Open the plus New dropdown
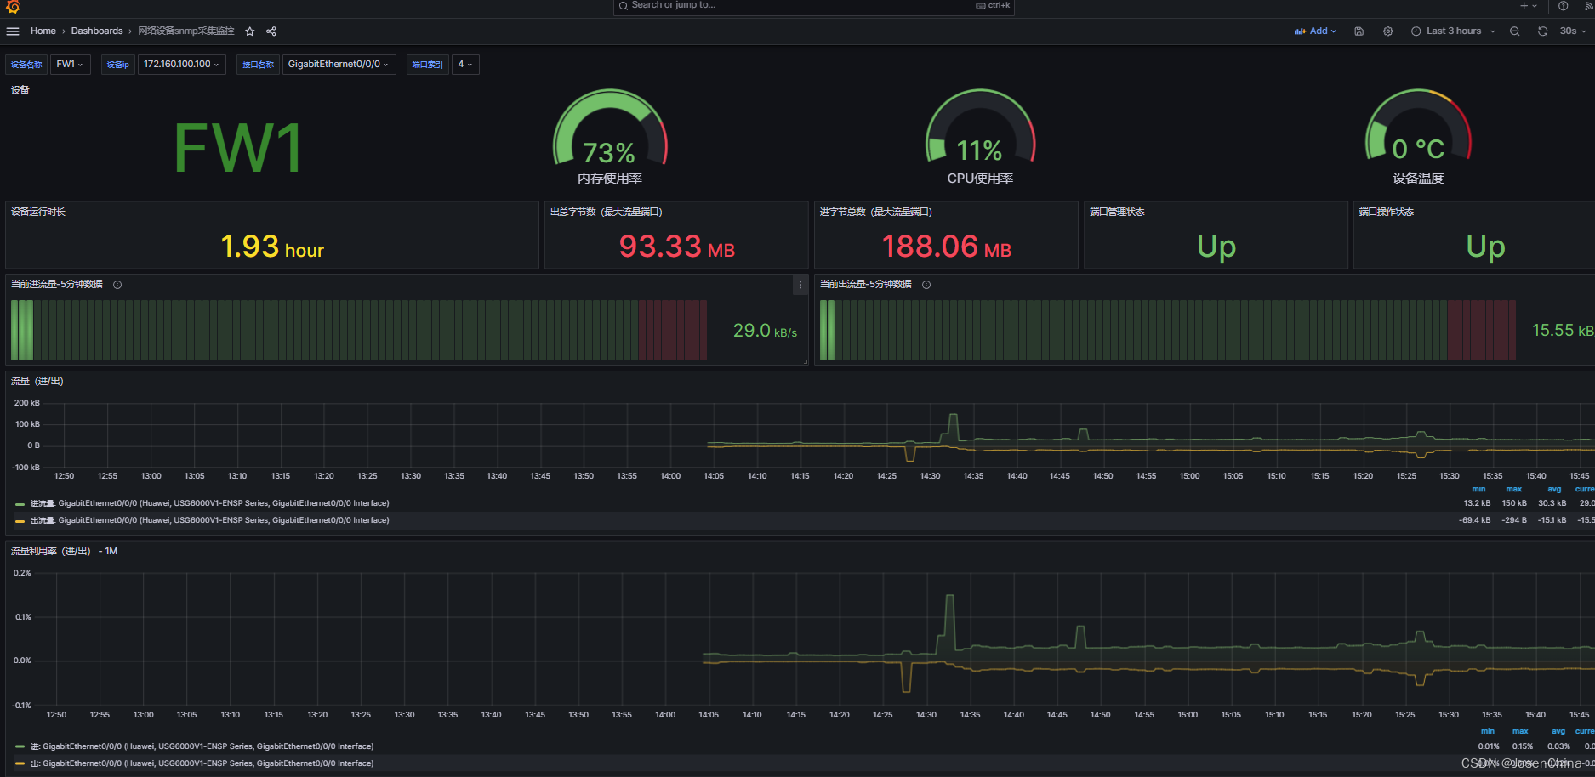Viewport: 1595px width, 777px height. (x=1528, y=6)
